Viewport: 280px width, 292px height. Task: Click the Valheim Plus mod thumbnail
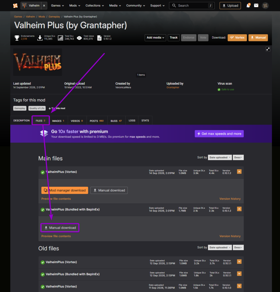[37, 62]
